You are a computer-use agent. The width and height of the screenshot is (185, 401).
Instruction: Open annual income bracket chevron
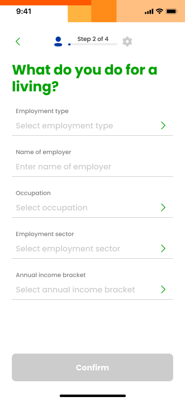(163, 289)
